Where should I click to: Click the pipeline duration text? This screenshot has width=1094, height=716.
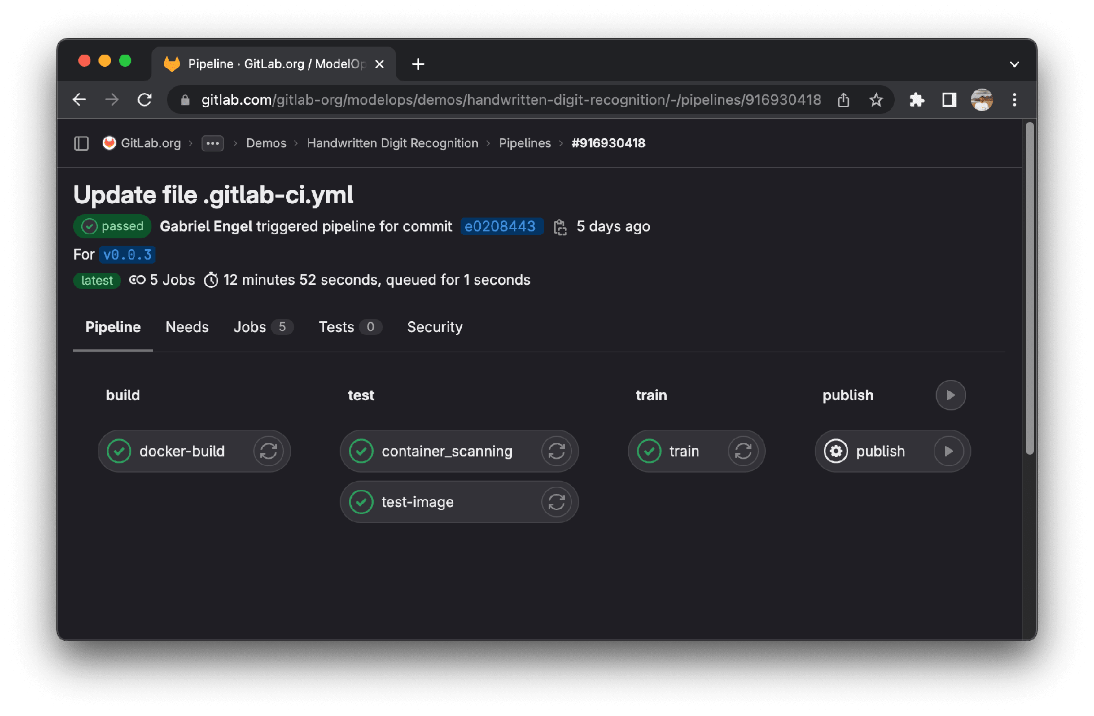coord(377,280)
